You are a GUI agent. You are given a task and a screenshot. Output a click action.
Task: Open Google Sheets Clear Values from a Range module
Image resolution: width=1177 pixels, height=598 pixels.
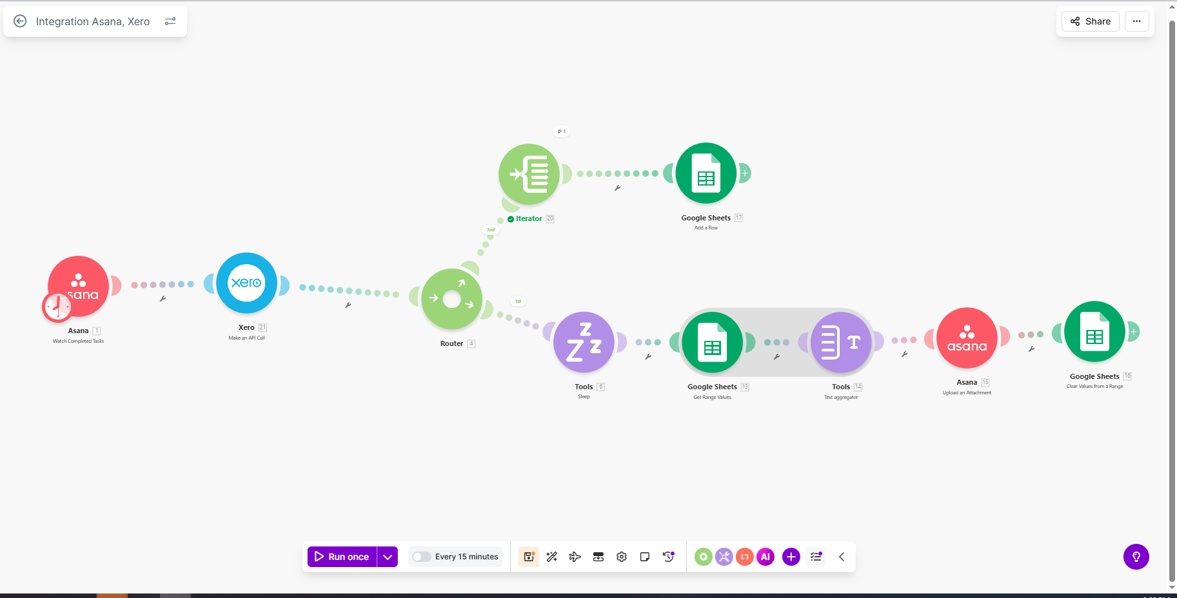pyautogui.click(x=1094, y=332)
